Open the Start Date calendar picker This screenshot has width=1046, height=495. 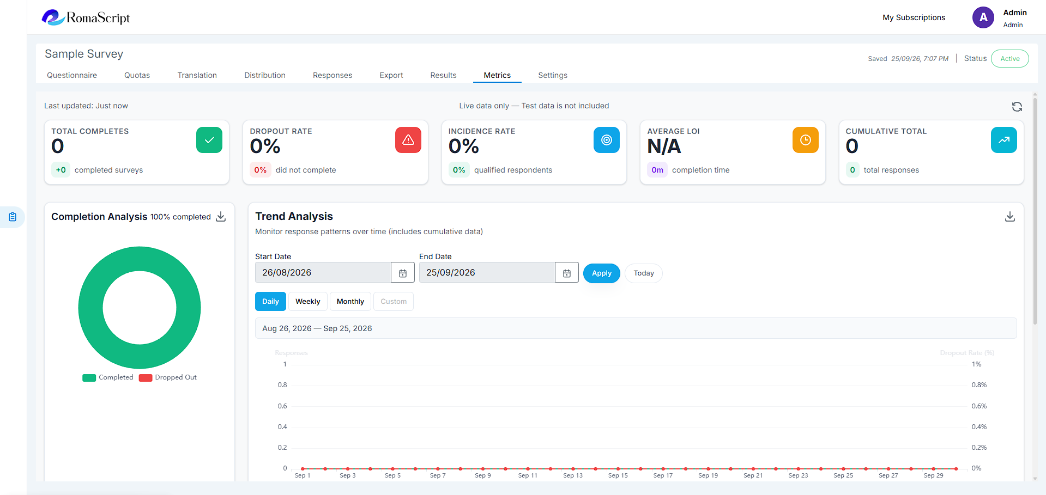pos(403,273)
